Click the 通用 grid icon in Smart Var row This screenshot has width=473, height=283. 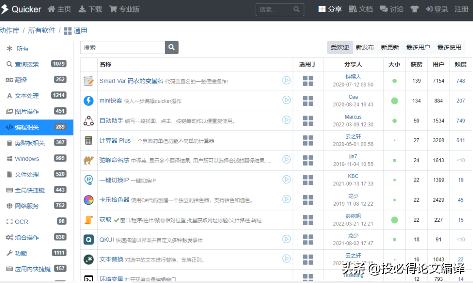(308, 81)
